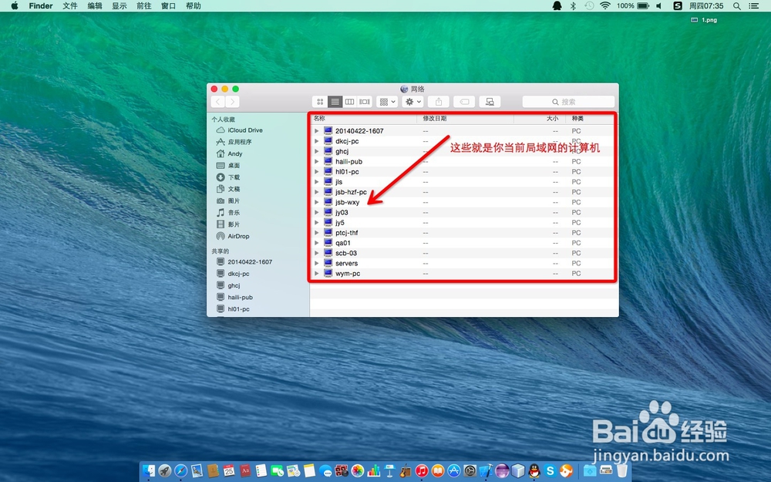Viewport: 771px width, 482px height.
Task: Click the 搜索 search field
Action: click(568, 102)
